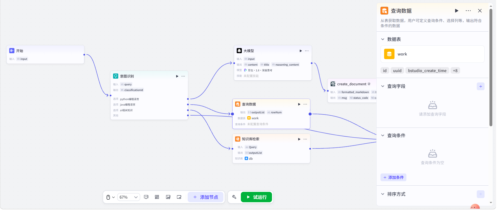Click the side panel vertical scrollbar
Viewport: 497px width, 210px height.
tap(491, 67)
